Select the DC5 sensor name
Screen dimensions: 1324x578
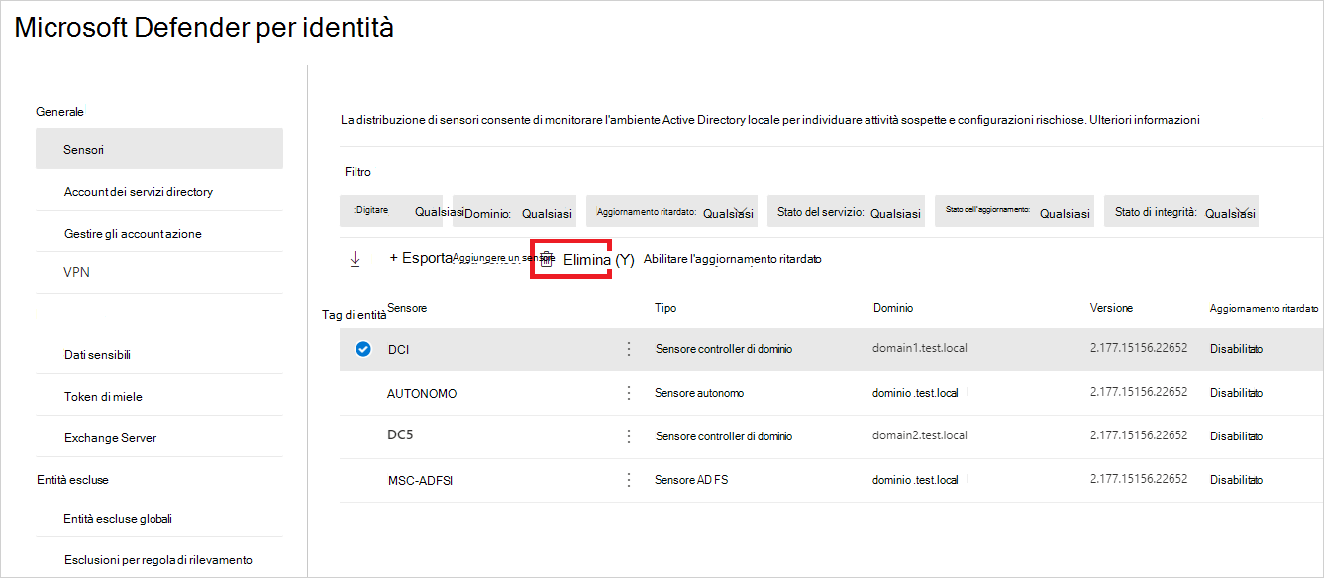(x=400, y=435)
